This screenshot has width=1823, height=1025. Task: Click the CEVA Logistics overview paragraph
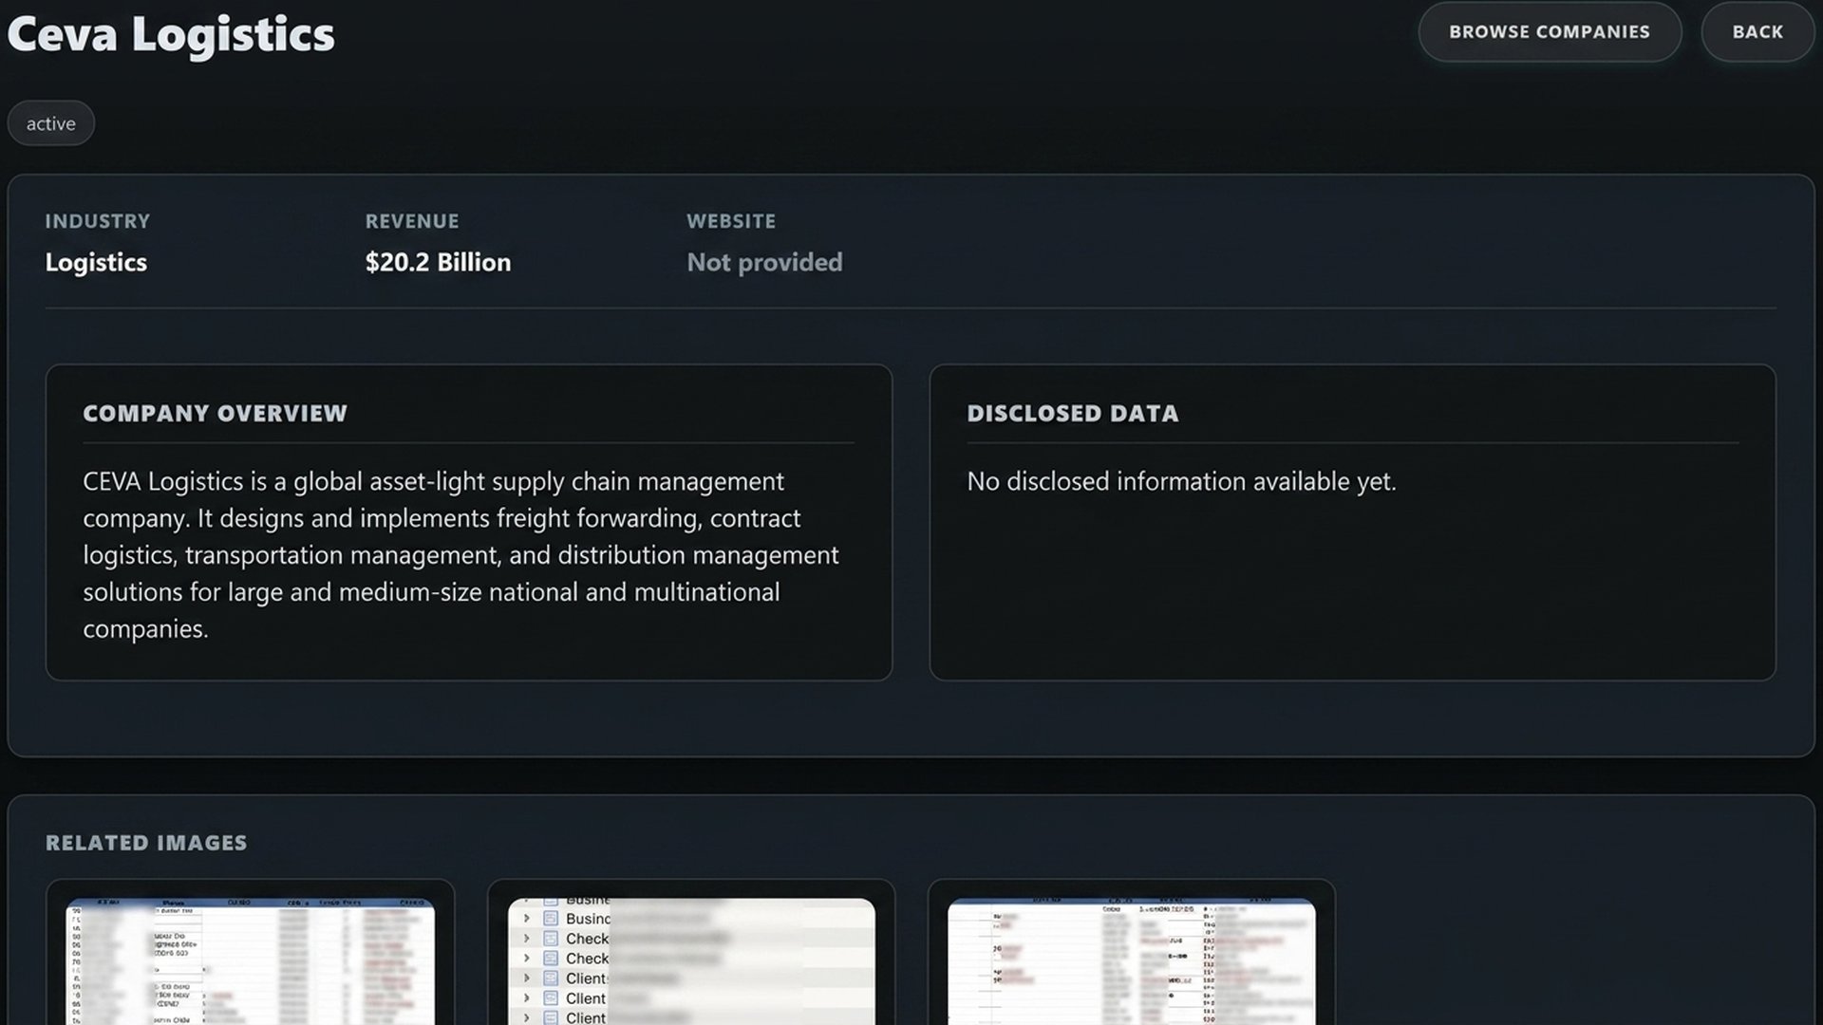[461, 555]
